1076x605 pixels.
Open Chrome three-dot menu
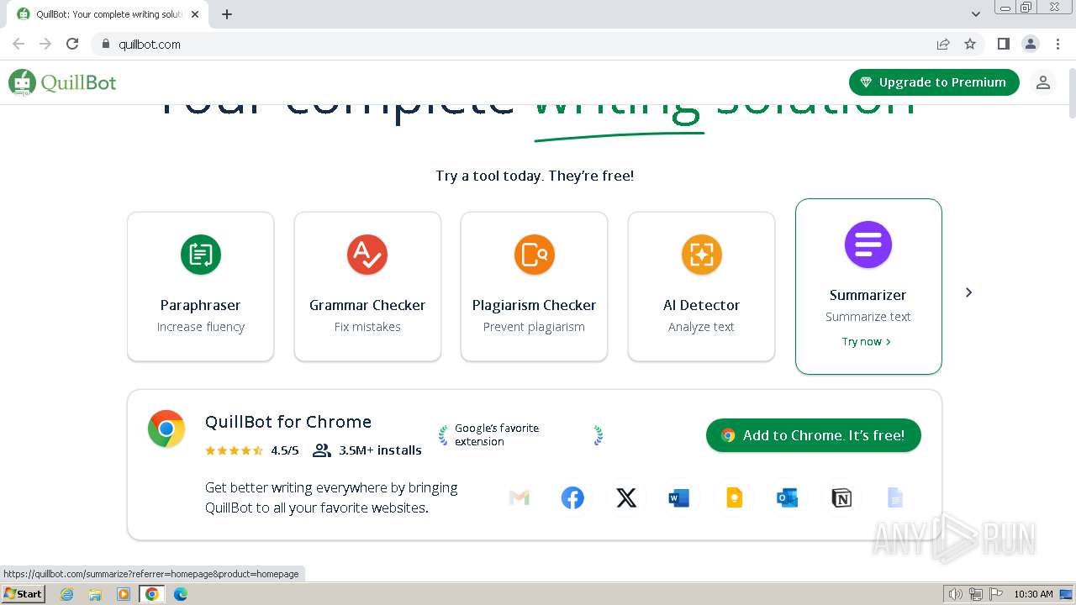[1058, 44]
